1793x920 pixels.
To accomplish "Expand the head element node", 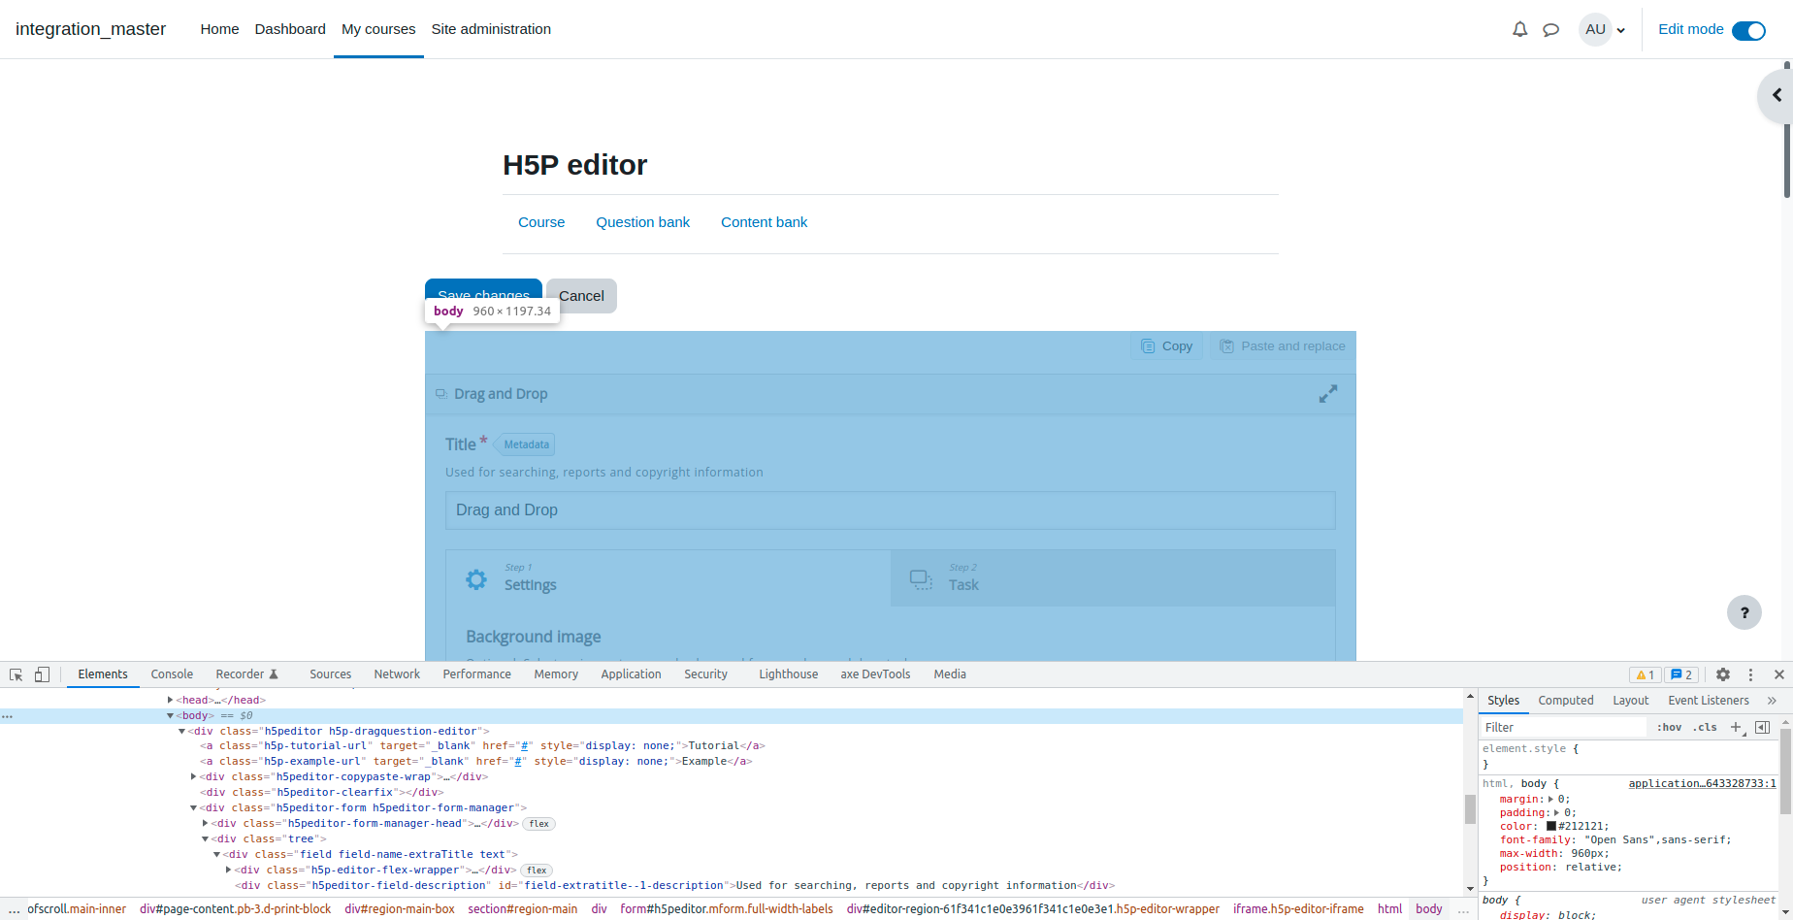I will [171, 700].
